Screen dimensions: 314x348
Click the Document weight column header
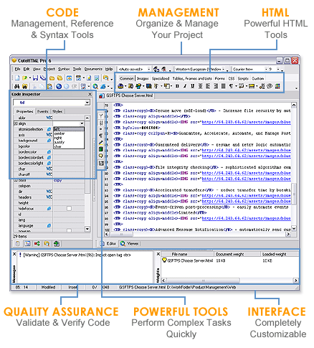coord(237,254)
